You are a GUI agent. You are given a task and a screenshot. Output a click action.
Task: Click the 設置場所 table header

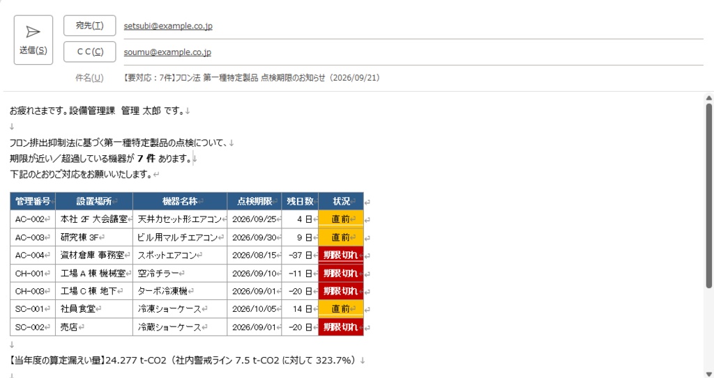pos(94,201)
